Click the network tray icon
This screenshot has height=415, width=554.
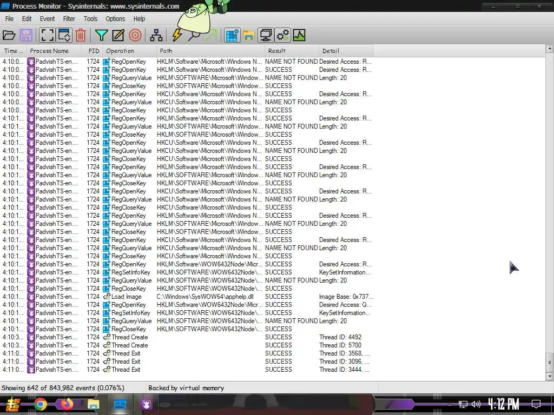tap(463, 404)
